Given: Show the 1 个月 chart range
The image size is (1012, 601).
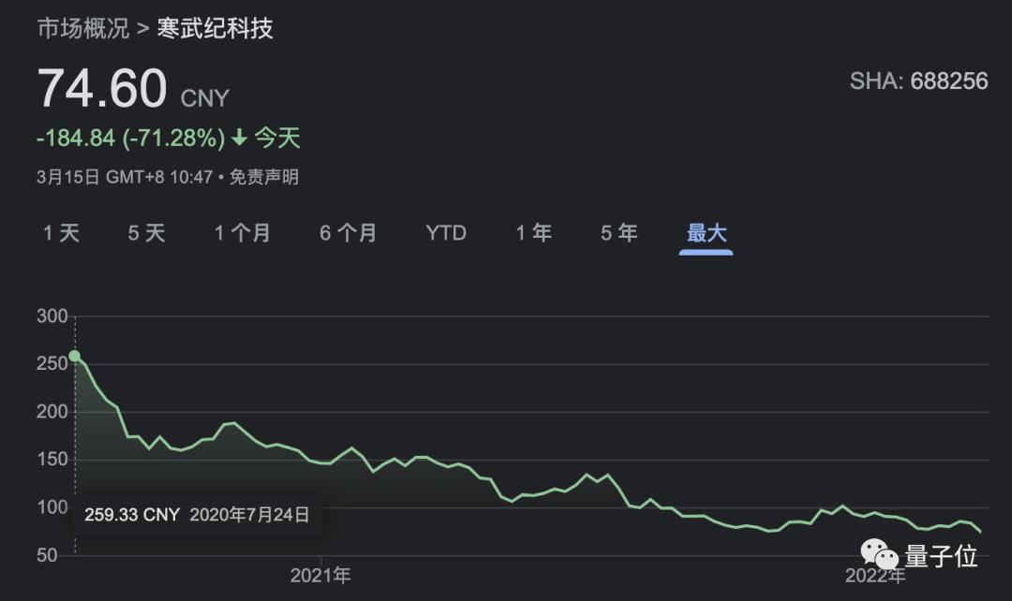Looking at the screenshot, I should coord(243,233).
